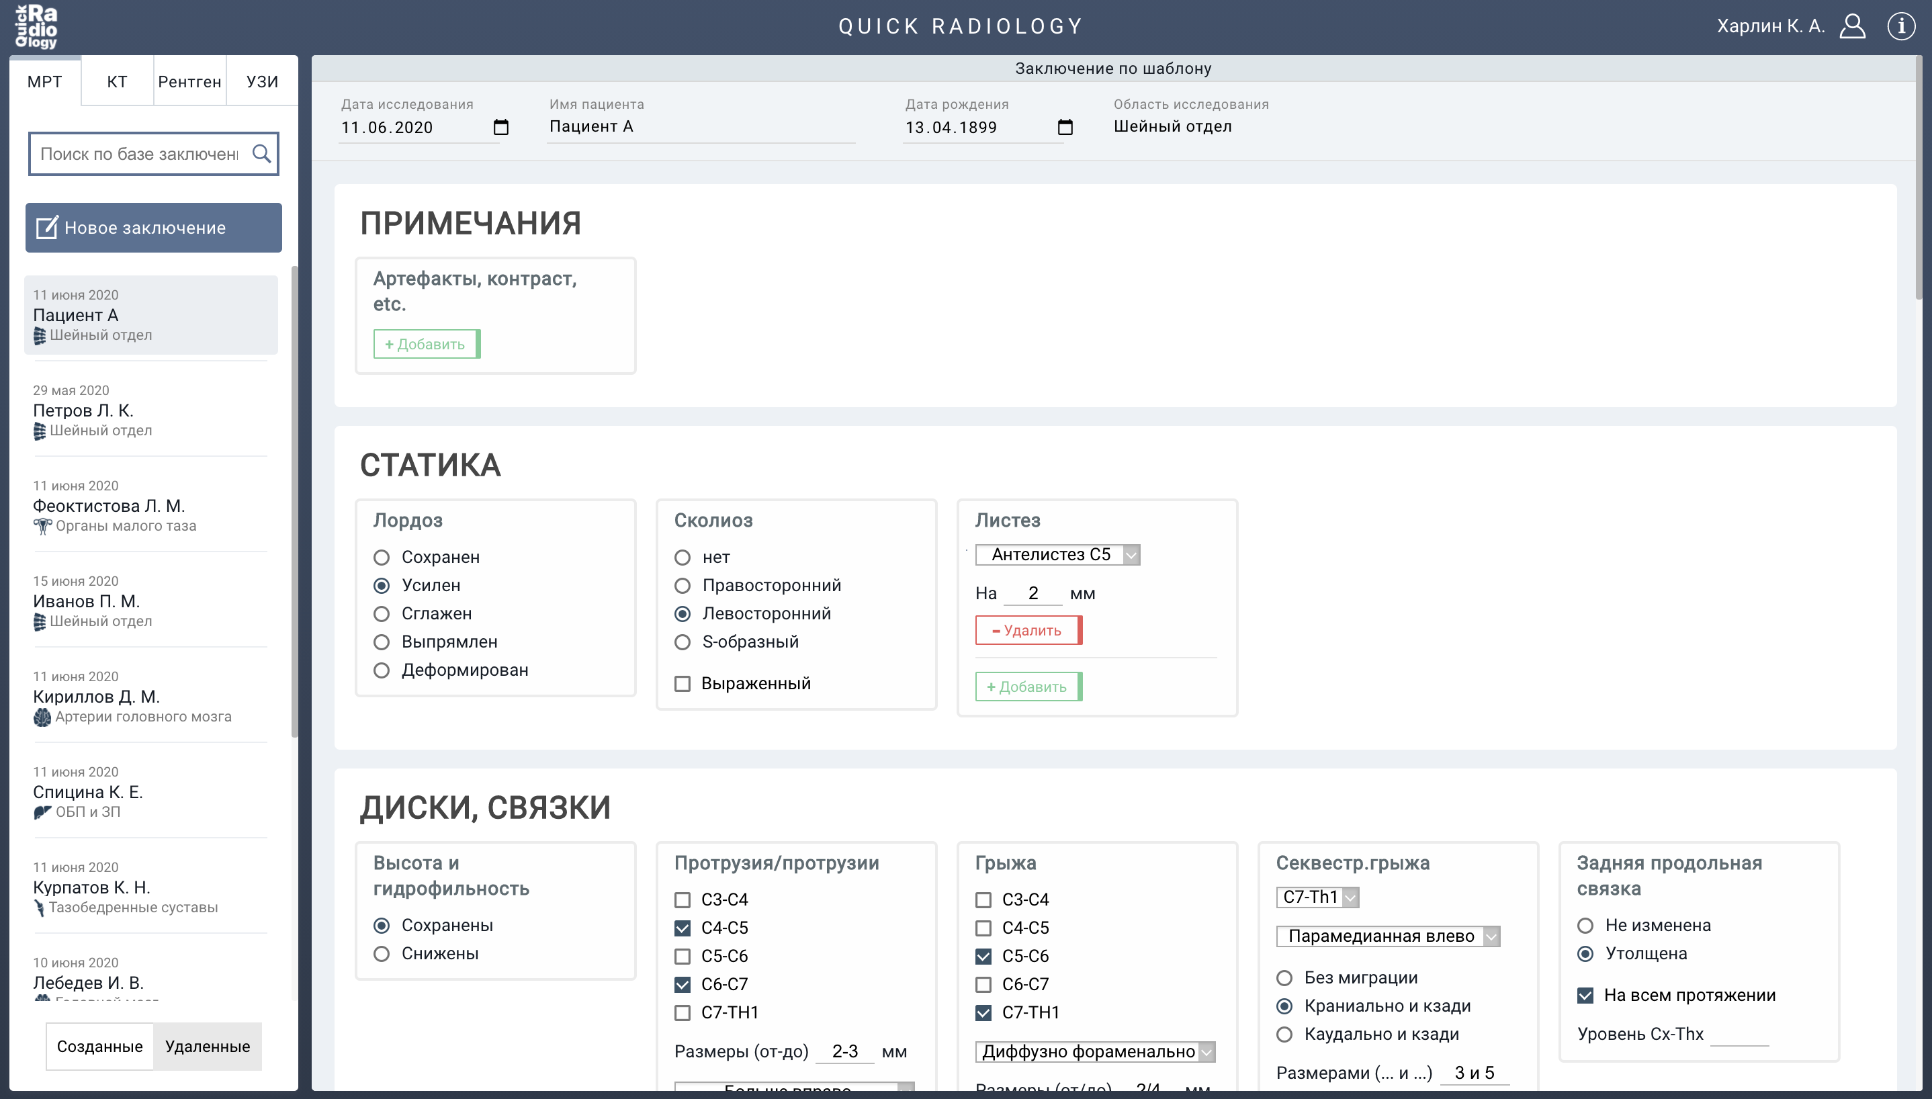Click the Quick Radiology logo
The image size is (1932, 1099).
coord(36,26)
